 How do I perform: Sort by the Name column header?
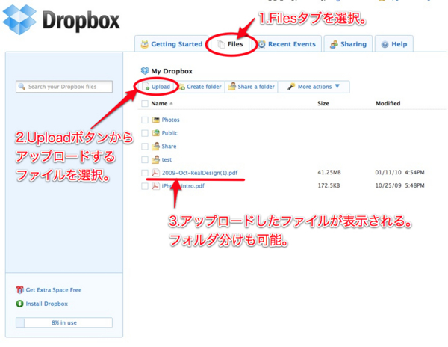coord(159,103)
